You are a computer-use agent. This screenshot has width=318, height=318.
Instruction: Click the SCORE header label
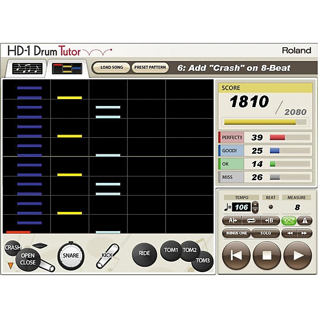pos(231,88)
